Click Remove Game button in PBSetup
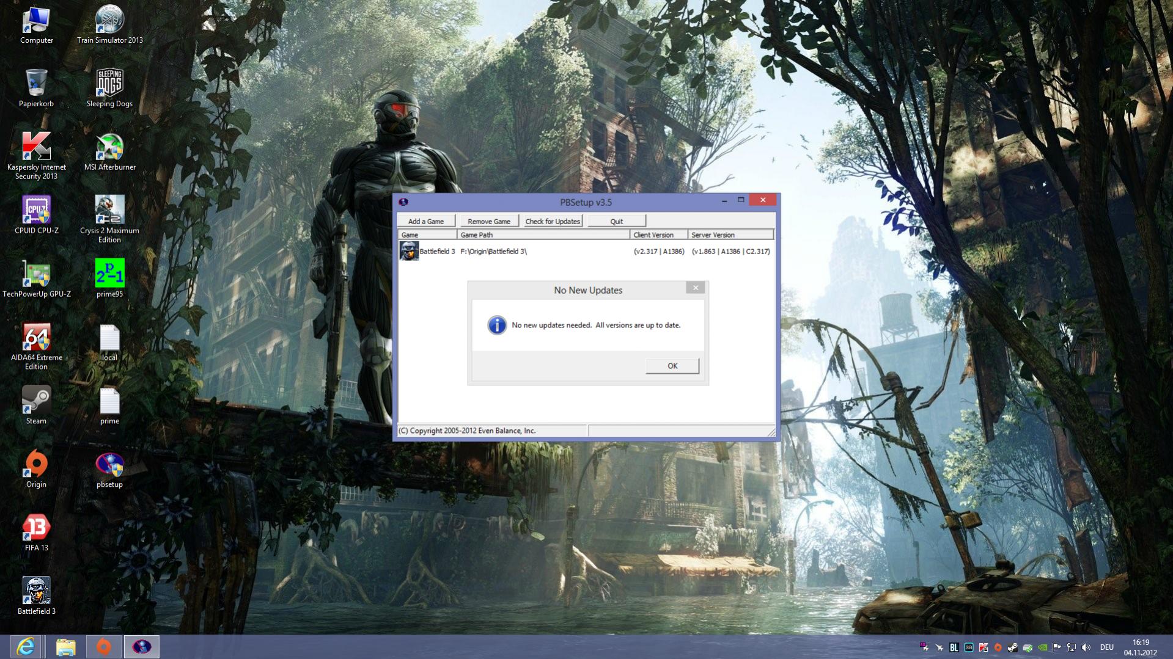Image resolution: width=1173 pixels, height=659 pixels. point(488,221)
